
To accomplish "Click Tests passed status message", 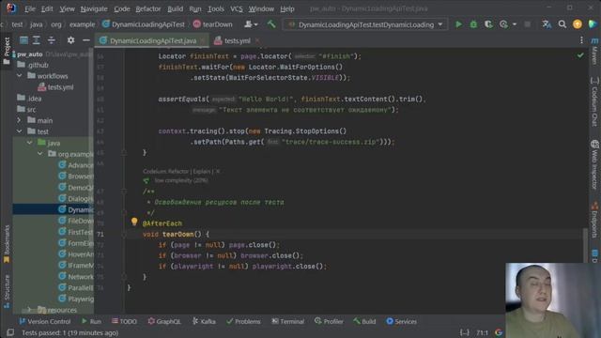I will pyautogui.click(x=69, y=332).
